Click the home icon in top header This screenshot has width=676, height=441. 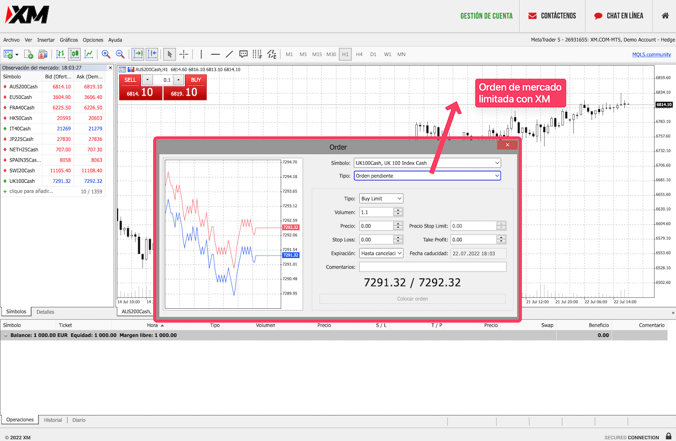(665, 15)
